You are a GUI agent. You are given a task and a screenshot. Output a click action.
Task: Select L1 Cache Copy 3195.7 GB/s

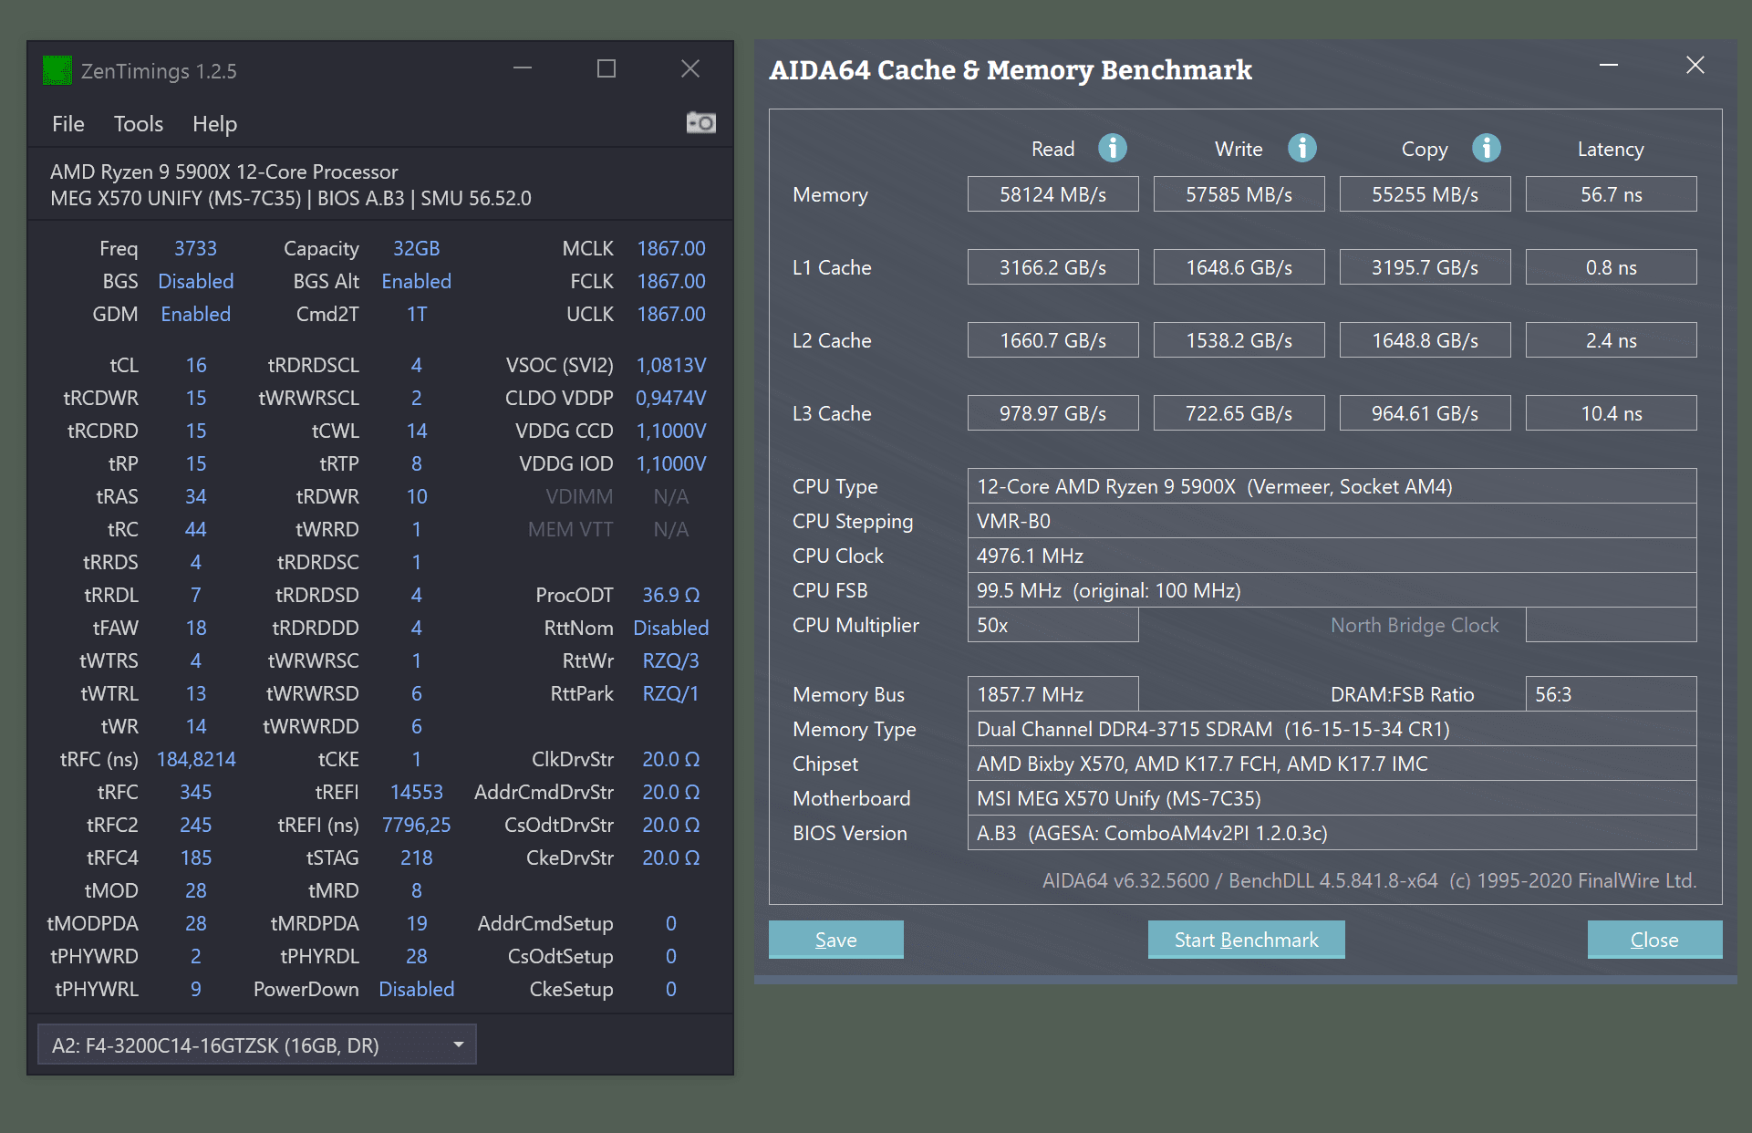(x=1425, y=267)
